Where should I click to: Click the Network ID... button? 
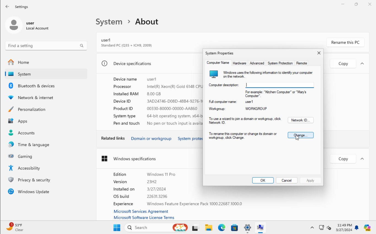(x=301, y=120)
